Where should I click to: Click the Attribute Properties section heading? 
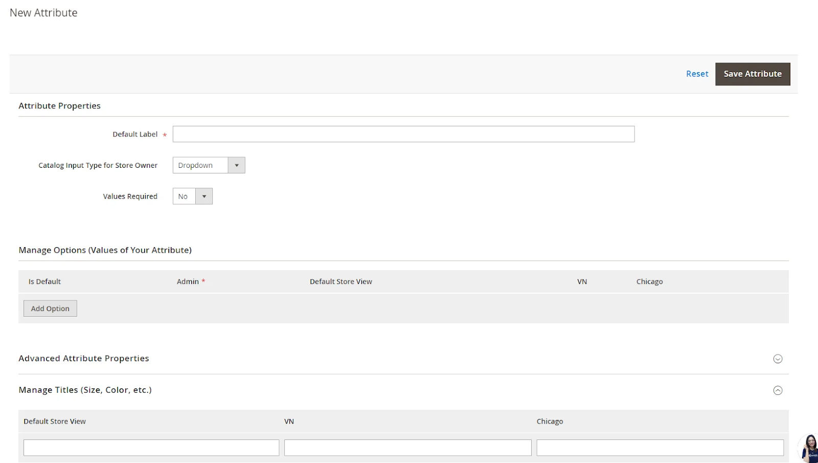coord(59,105)
